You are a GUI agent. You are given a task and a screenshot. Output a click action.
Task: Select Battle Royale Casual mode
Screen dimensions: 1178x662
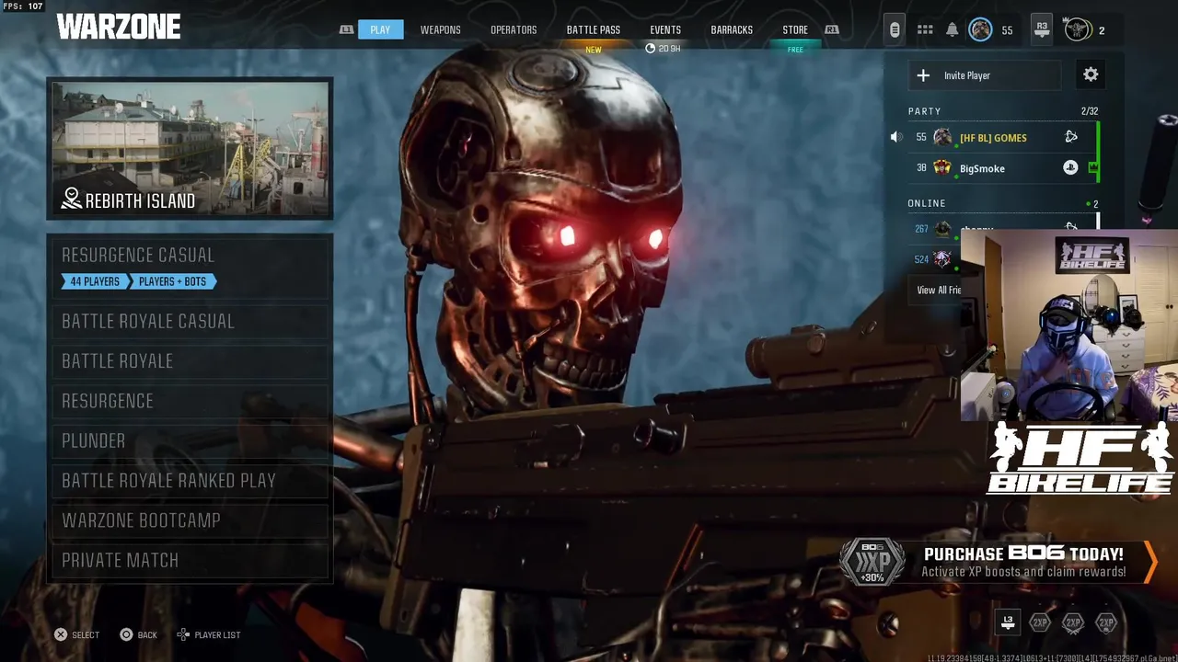(190, 321)
